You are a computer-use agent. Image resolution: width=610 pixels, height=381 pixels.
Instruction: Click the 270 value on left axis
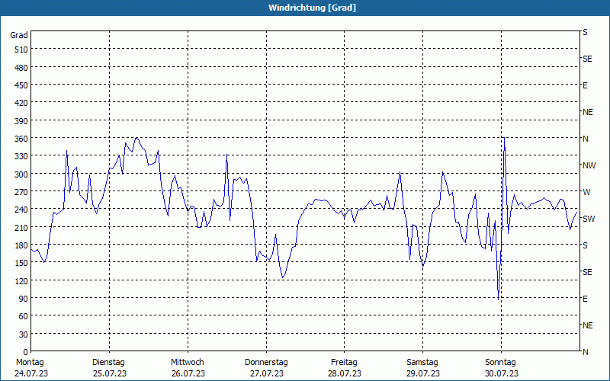point(21,192)
